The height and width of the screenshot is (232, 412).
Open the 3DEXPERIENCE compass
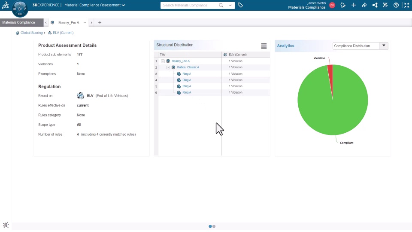pos(20,9)
